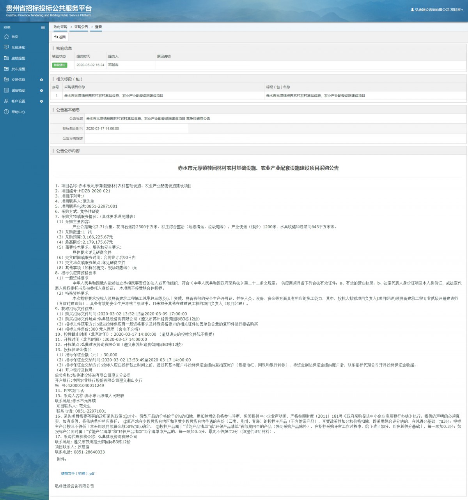Open the user account dropdown 邓廷睿
The height and width of the screenshot is (500, 468).
coord(437,10)
